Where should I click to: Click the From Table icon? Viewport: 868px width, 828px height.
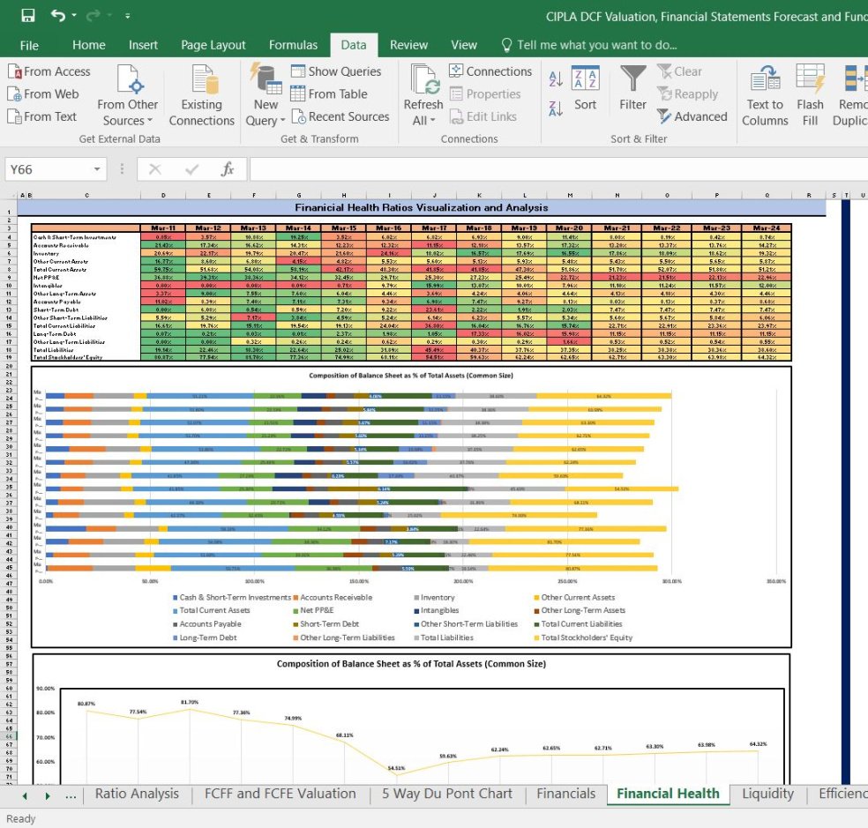(x=298, y=93)
